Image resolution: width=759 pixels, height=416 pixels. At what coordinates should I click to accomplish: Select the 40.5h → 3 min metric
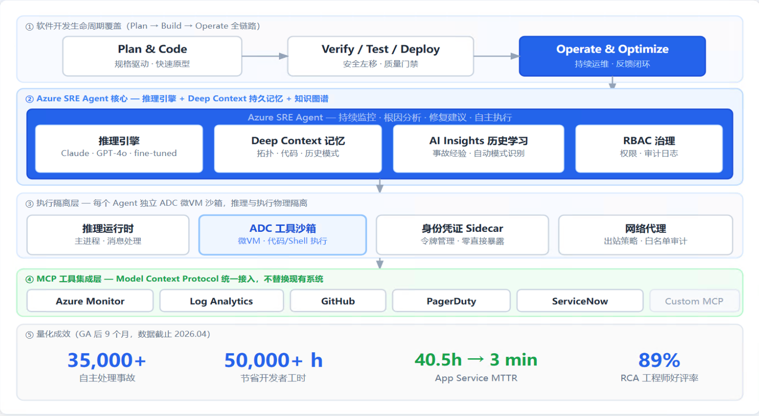[476, 360]
